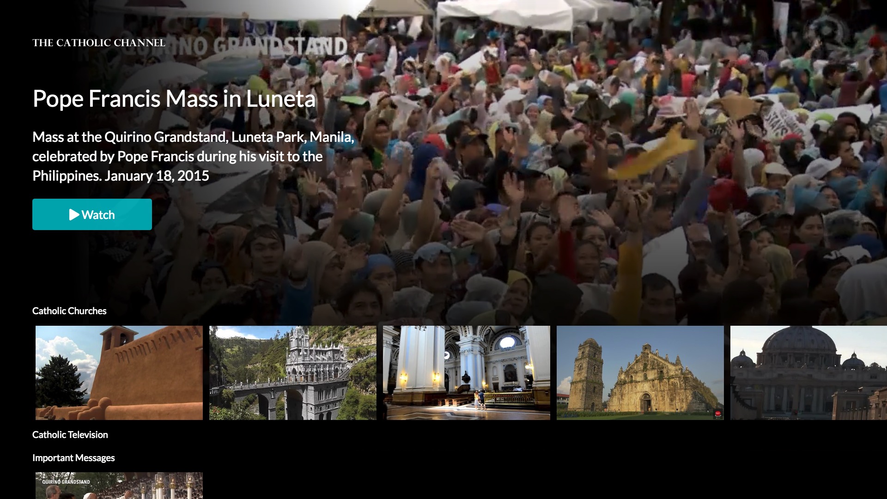Click the play triangle icon beside Watch
Image resolution: width=887 pixels, height=499 pixels.
point(74,215)
